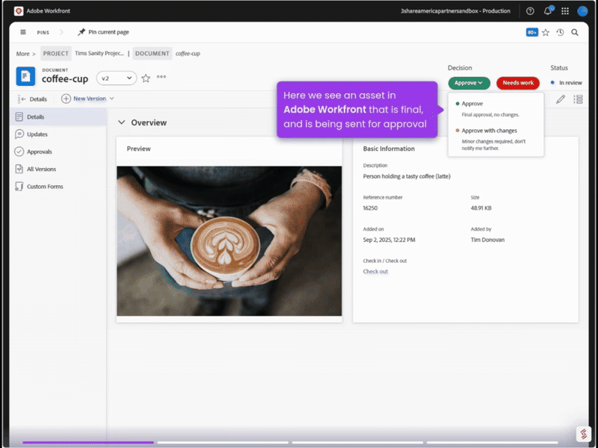Open the recent history clock icon
Viewport: 598px width, 448px height.
(560, 32)
